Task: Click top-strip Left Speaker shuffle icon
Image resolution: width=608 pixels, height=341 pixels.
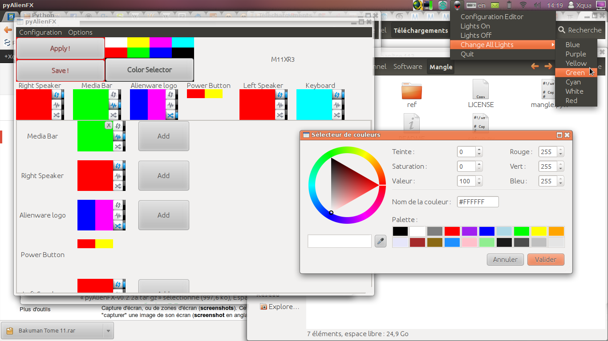Action: (280, 115)
